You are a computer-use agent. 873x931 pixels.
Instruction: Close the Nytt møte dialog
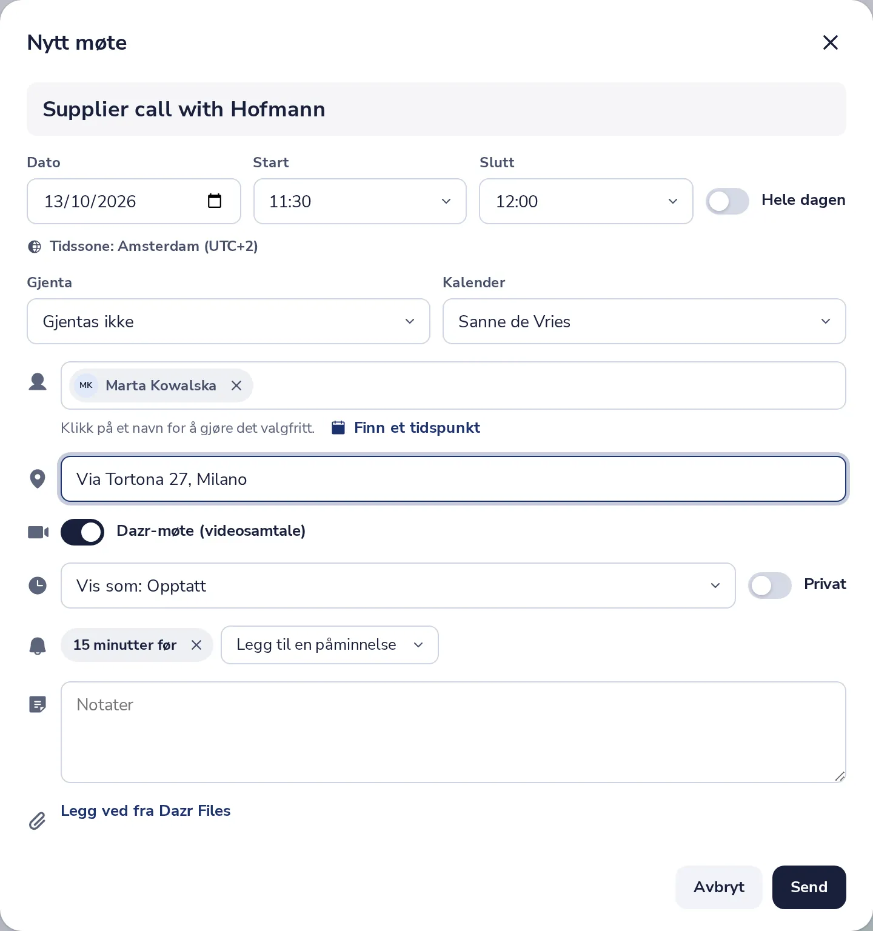pos(830,42)
